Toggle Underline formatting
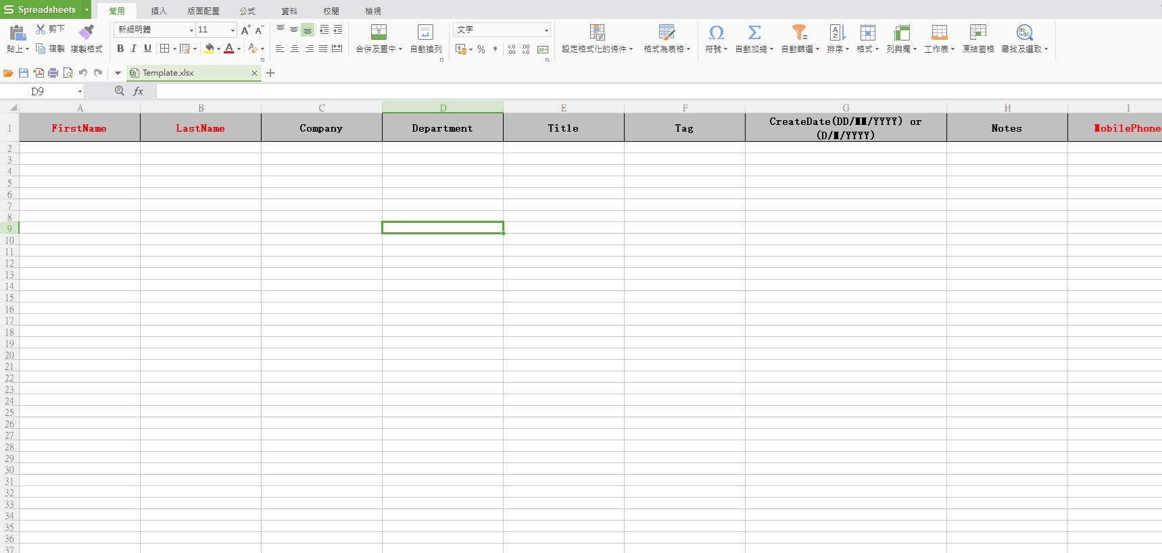 click(147, 49)
